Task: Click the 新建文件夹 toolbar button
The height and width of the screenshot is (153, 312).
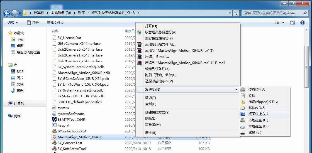Action: click(55, 23)
